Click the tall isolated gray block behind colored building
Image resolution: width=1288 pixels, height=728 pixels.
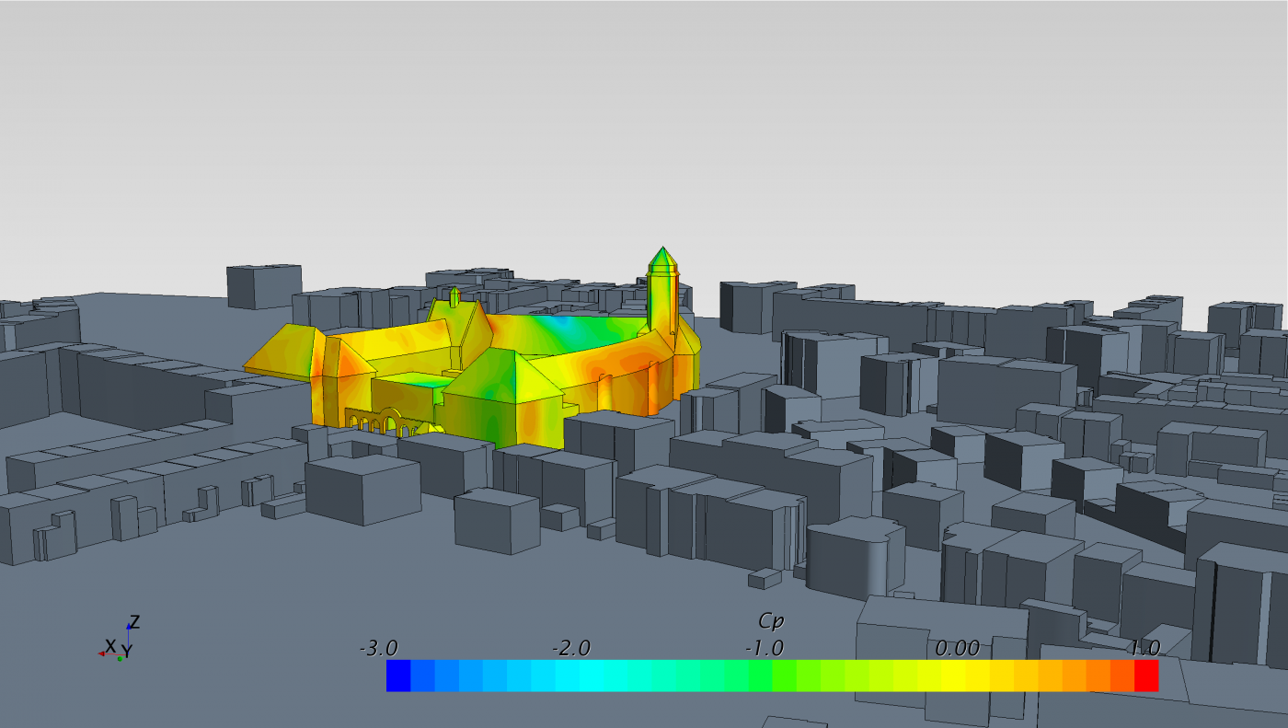point(264,285)
